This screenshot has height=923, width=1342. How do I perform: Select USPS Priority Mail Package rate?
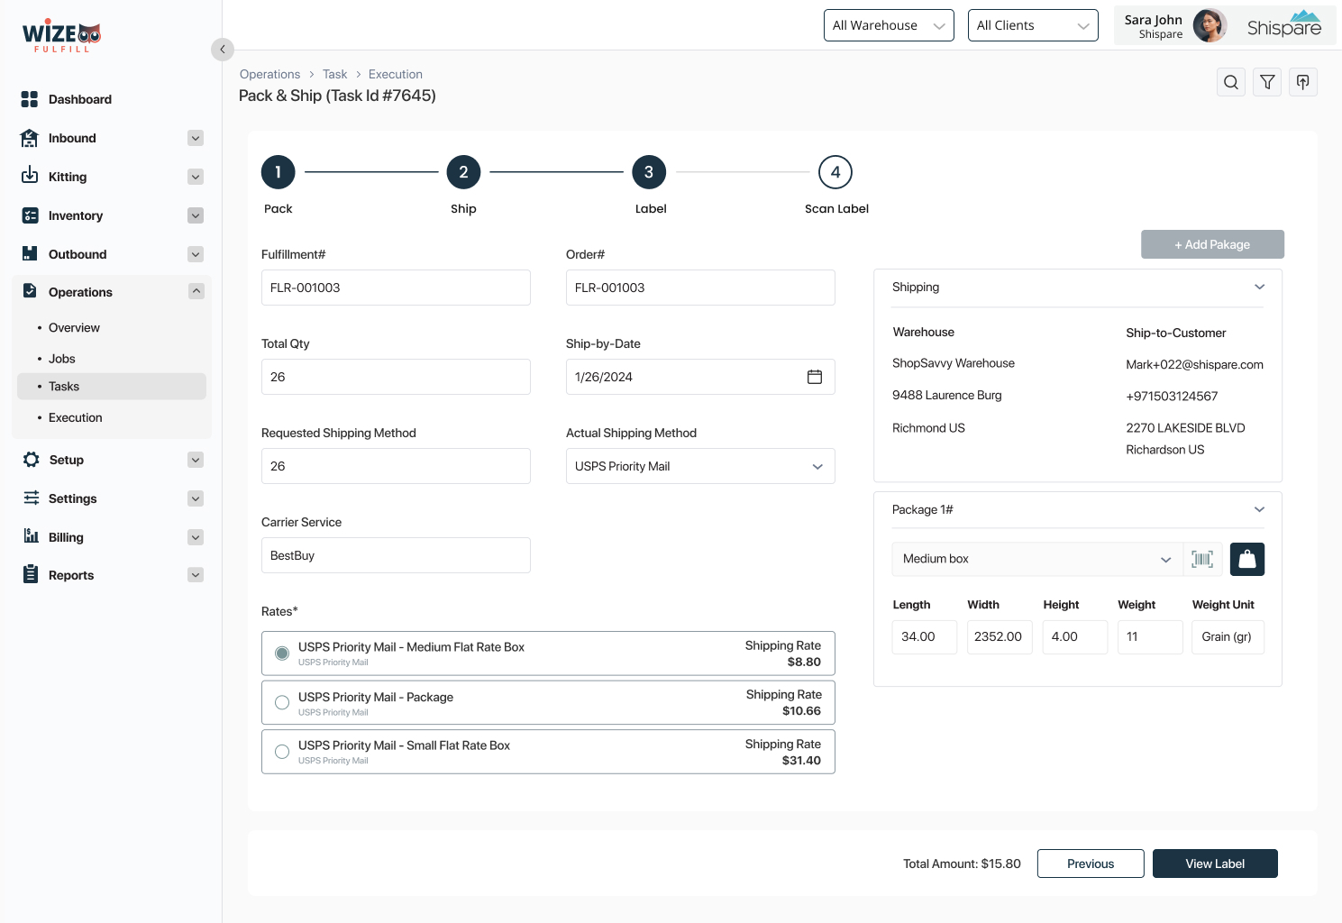[x=282, y=703]
